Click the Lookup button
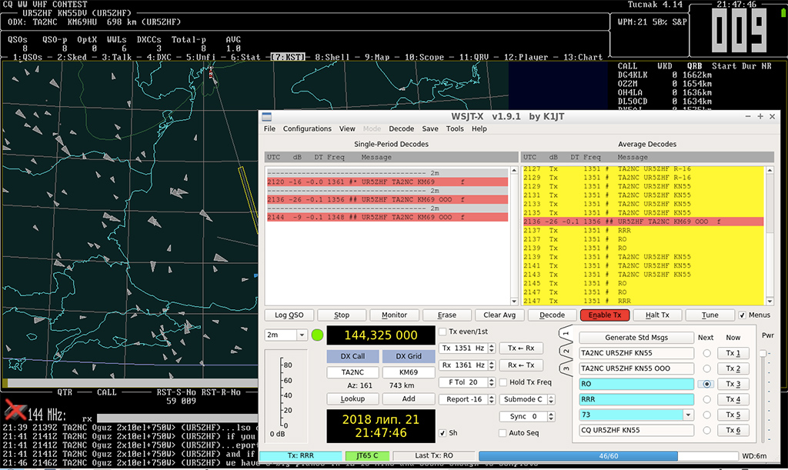 click(352, 398)
